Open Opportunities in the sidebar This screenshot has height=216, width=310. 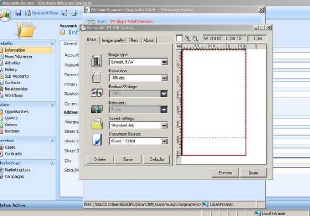[x=17, y=112]
